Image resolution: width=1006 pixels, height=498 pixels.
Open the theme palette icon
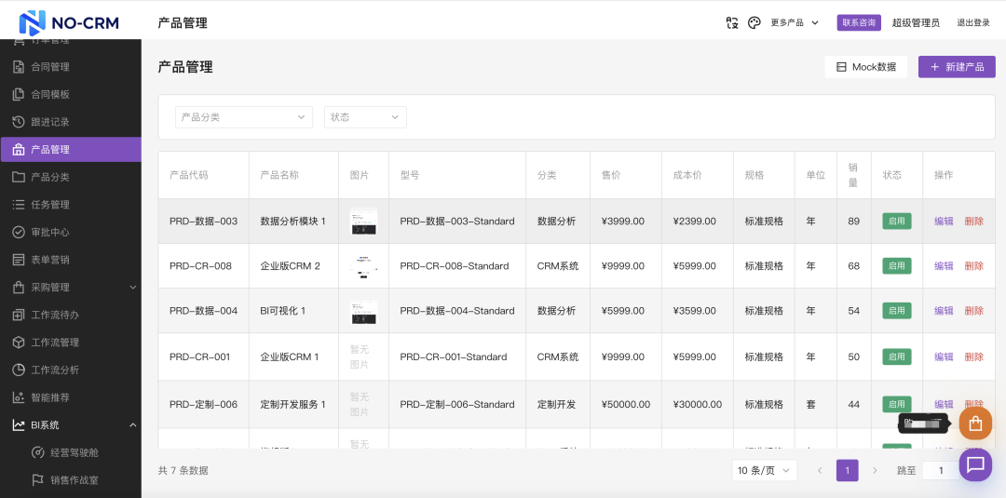(x=754, y=23)
